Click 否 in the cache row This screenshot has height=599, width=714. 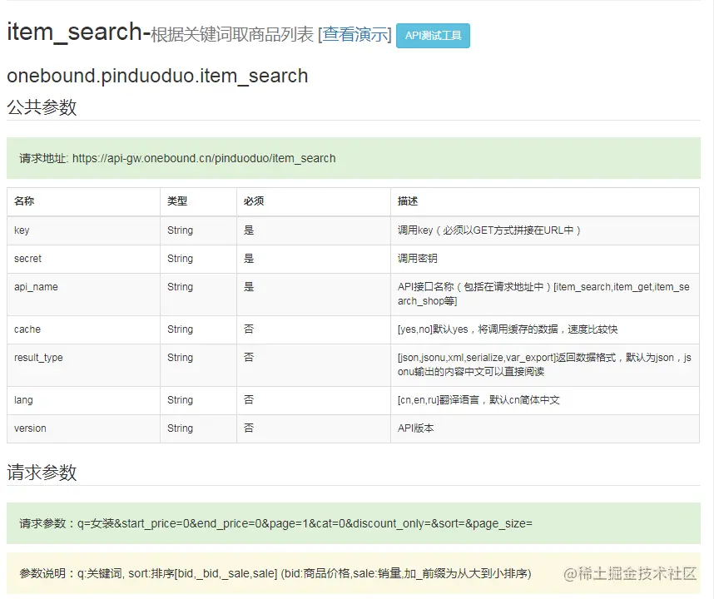click(249, 329)
